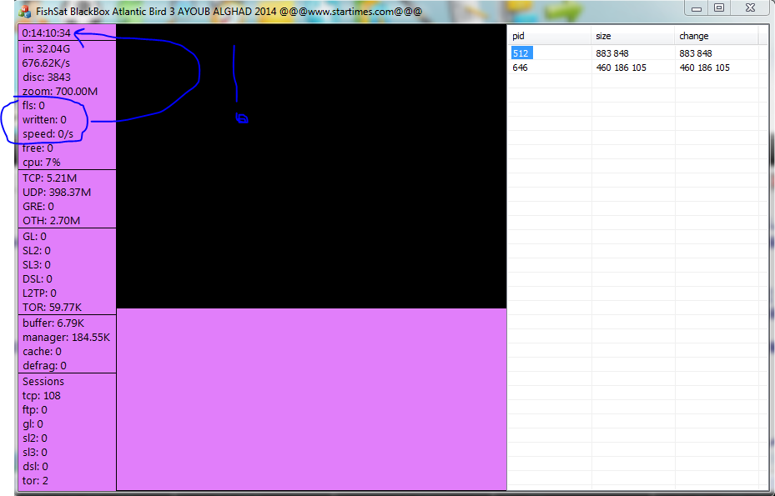
Task: Click the elapsed time 0:14:10:34 readout
Action: [x=47, y=33]
